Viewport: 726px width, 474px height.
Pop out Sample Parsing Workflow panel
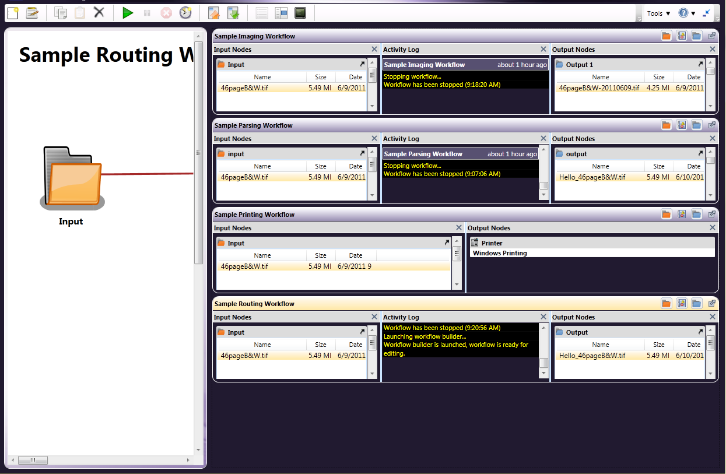point(711,125)
